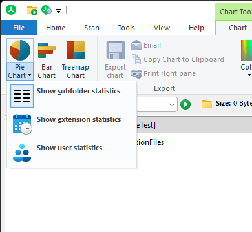The image size is (252, 232).
Task: Open the File menu tab
Action: pos(19,28)
